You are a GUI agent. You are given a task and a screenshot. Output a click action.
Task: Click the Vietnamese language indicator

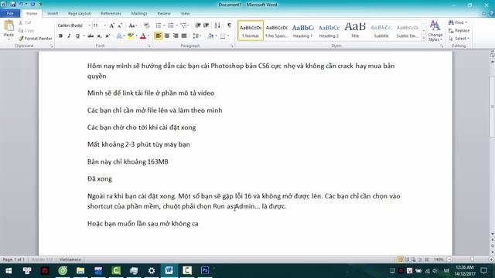(70, 259)
